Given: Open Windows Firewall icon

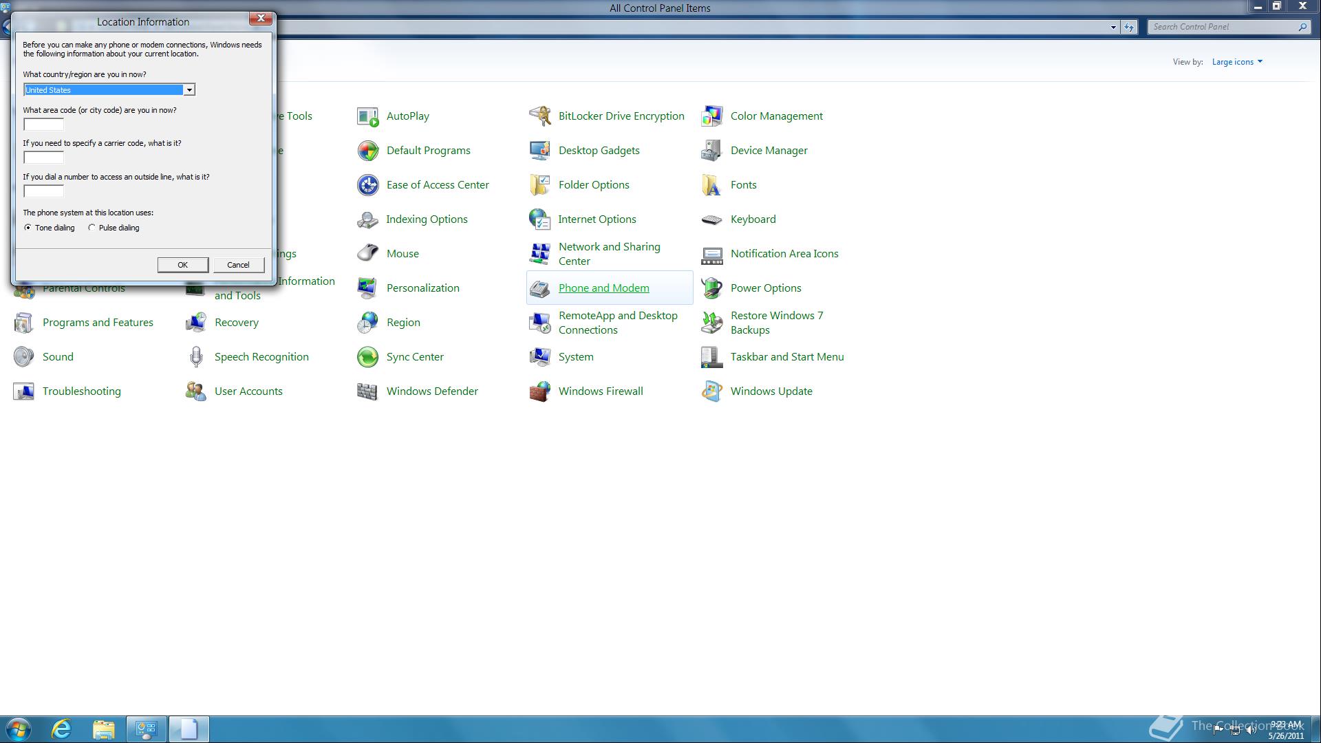Looking at the screenshot, I should (540, 391).
